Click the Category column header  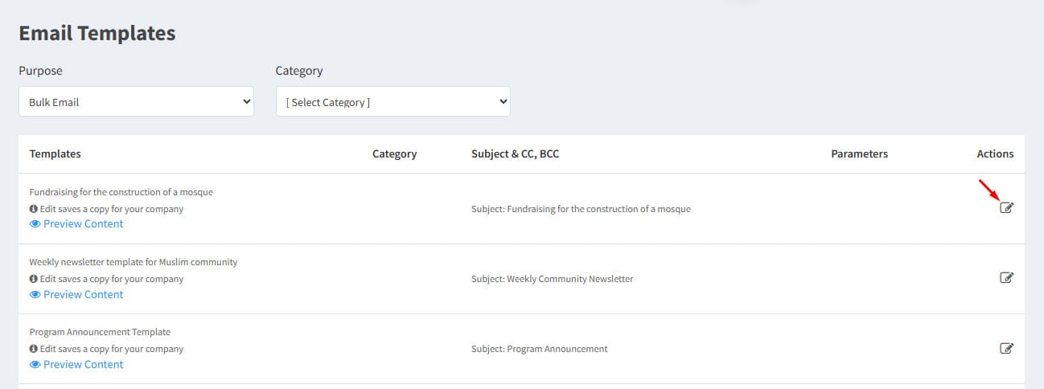click(x=394, y=154)
